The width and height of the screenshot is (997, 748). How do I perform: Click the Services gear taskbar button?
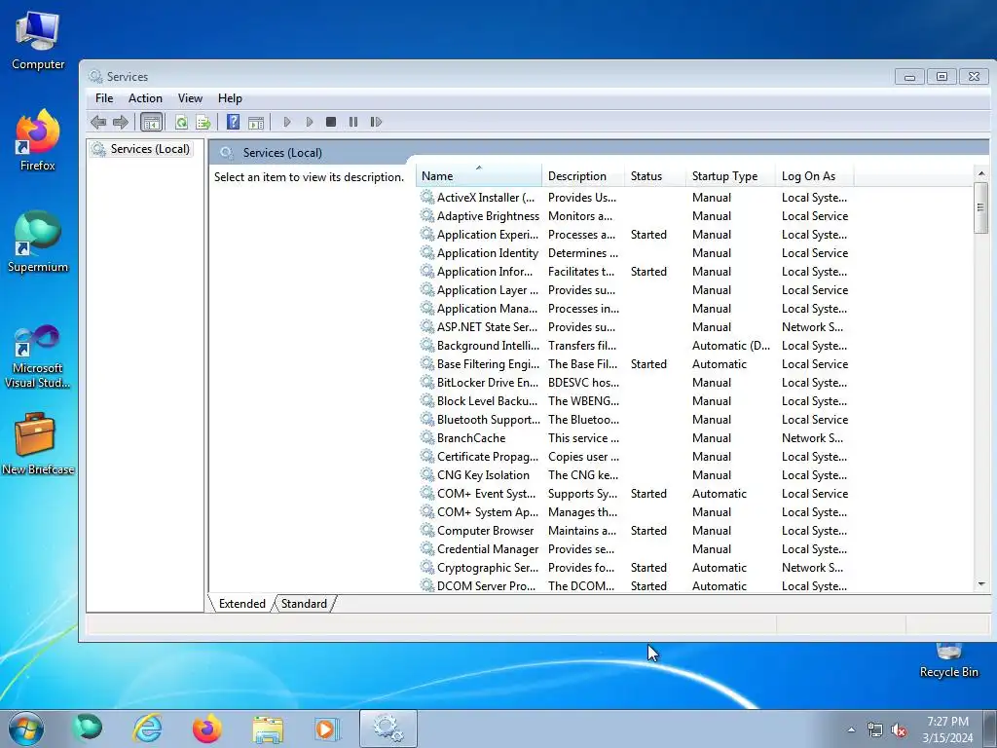[x=388, y=729]
